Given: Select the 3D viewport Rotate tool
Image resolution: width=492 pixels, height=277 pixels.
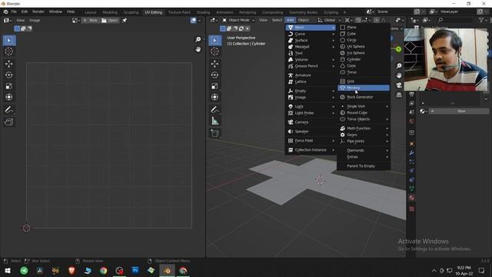Looking at the screenshot, I should point(215,75).
